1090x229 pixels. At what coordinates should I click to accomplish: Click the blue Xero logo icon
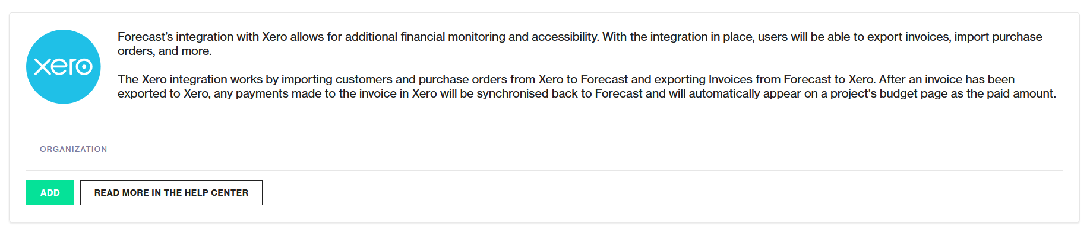64,67
